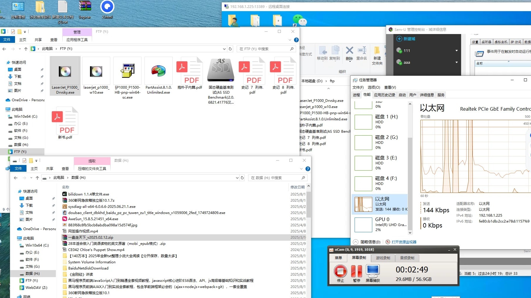Select ljP1000_P1500-HB-pnp-win64-sc.exe installer icon
This screenshot has height=298, width=531.
coord(127,71)
